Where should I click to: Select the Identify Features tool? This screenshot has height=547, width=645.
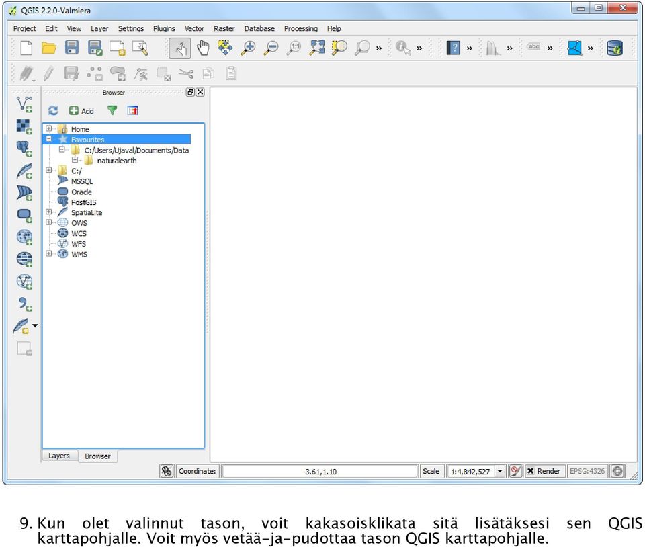pyautogui.click(x=402, y=48)
